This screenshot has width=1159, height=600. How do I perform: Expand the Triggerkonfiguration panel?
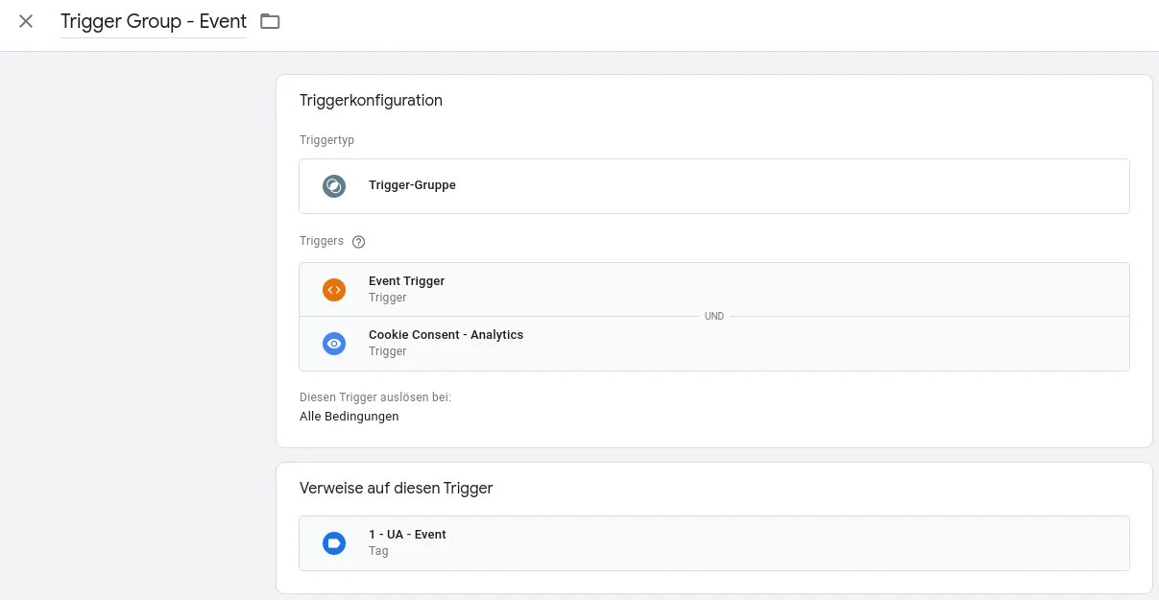[x=371, y=100]
